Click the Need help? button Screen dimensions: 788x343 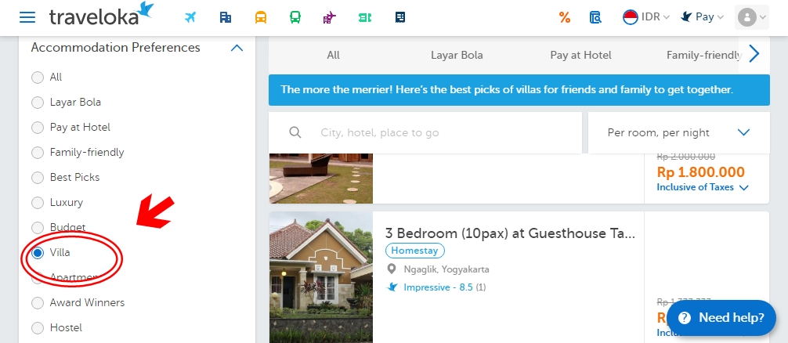pyautogui.click(x=721, y=317)
